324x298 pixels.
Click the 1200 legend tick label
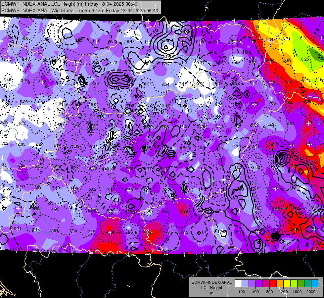(x=283, y=292)
